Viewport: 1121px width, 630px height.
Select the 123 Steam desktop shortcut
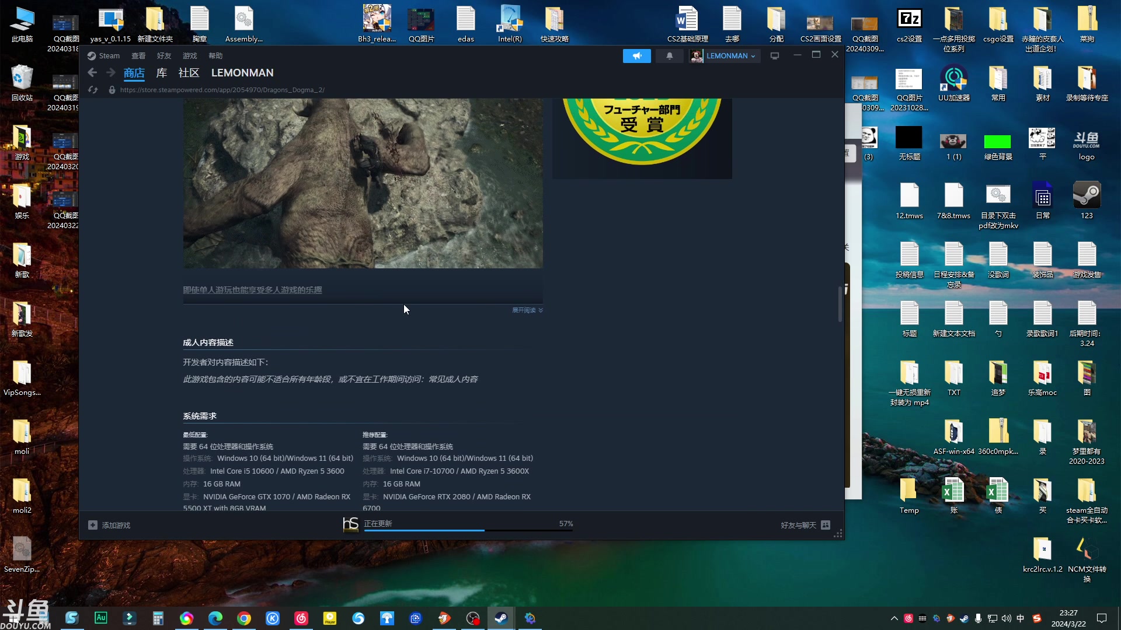[1087, 201]
